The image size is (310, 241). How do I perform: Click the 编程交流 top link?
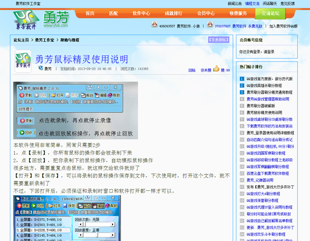click(x=252, y=4)
